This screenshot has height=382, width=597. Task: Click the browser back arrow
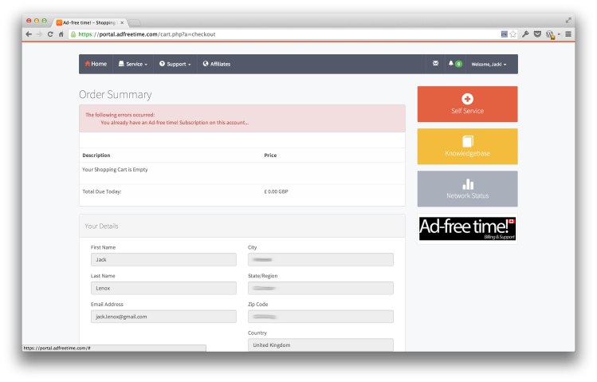point(29,34)
